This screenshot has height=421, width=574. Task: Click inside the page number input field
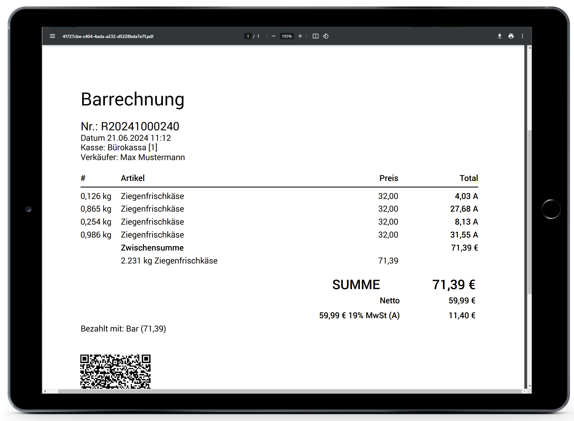(x=248, y=36)
